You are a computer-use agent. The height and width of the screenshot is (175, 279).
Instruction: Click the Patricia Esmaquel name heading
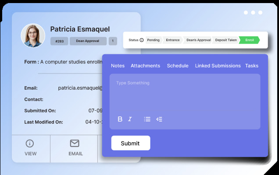[x=80, y=29]
